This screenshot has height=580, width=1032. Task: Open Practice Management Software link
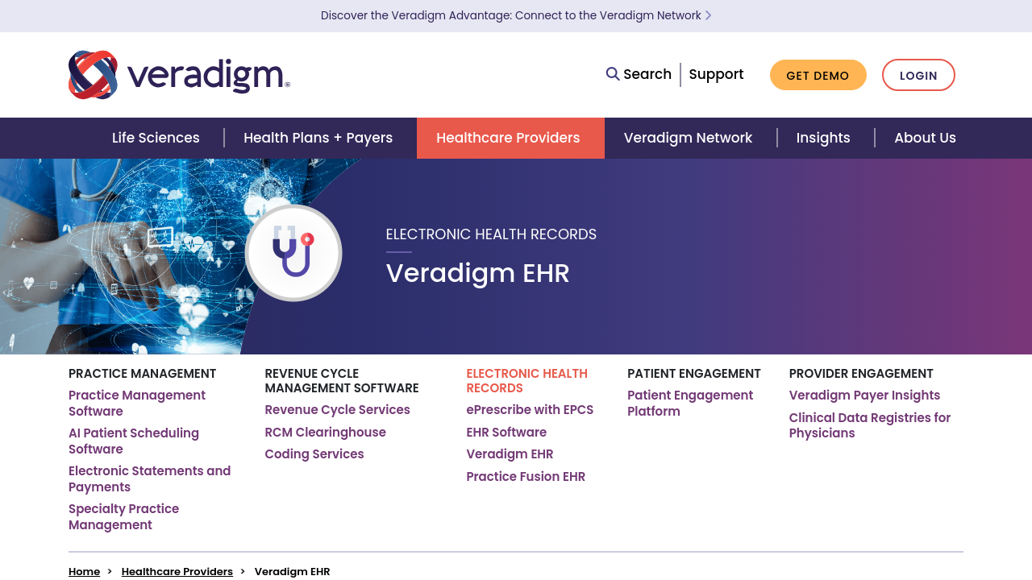click(137, 403)
